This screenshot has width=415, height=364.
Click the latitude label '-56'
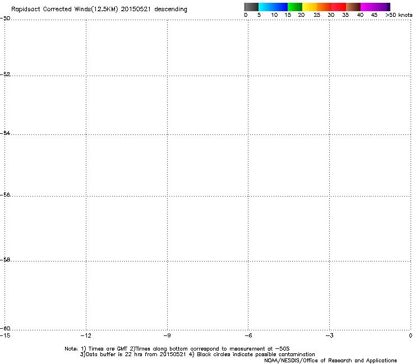pyautogui.click(x=5, y=195)
